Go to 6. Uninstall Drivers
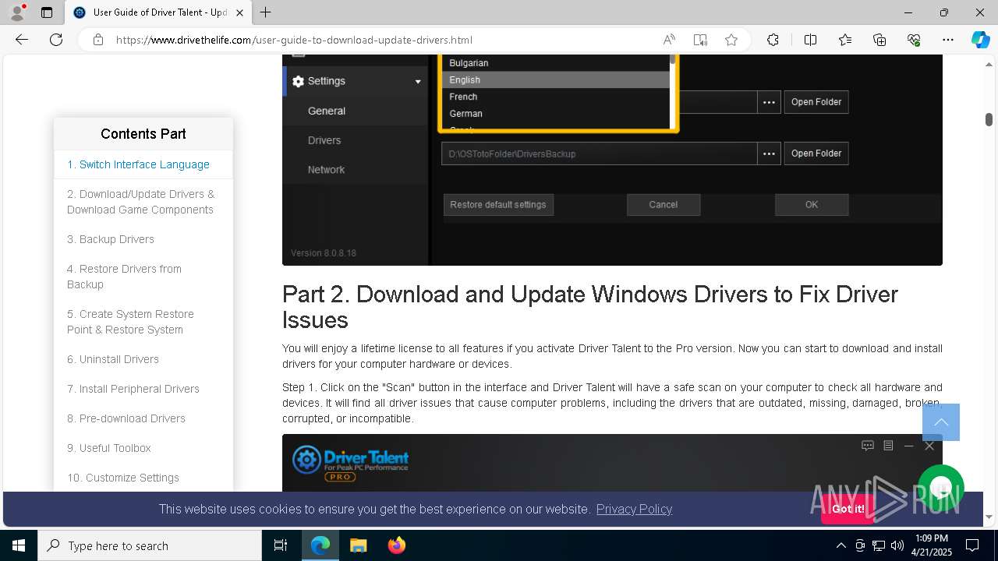 113,359
